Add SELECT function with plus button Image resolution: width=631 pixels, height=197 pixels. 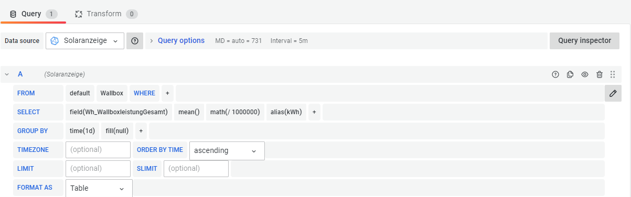(314, 112)
